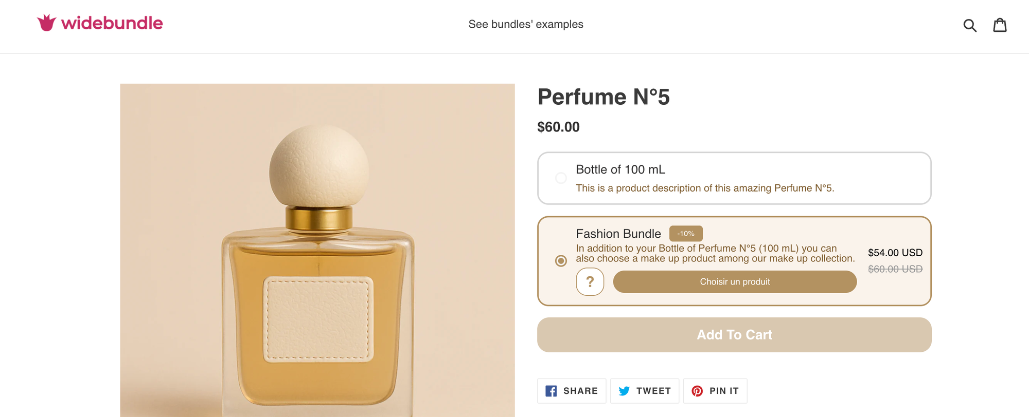Select the Bottle of 100 mL radio button

pyautogui.click(x=561, y=178)
